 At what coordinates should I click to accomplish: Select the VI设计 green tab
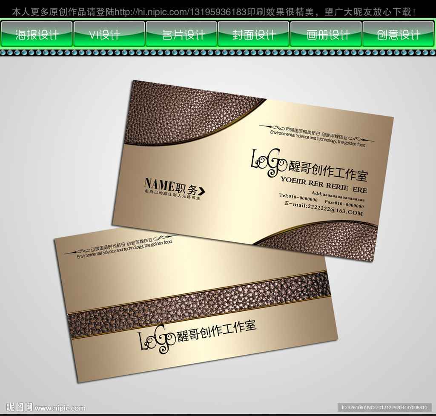click(109, 34)
